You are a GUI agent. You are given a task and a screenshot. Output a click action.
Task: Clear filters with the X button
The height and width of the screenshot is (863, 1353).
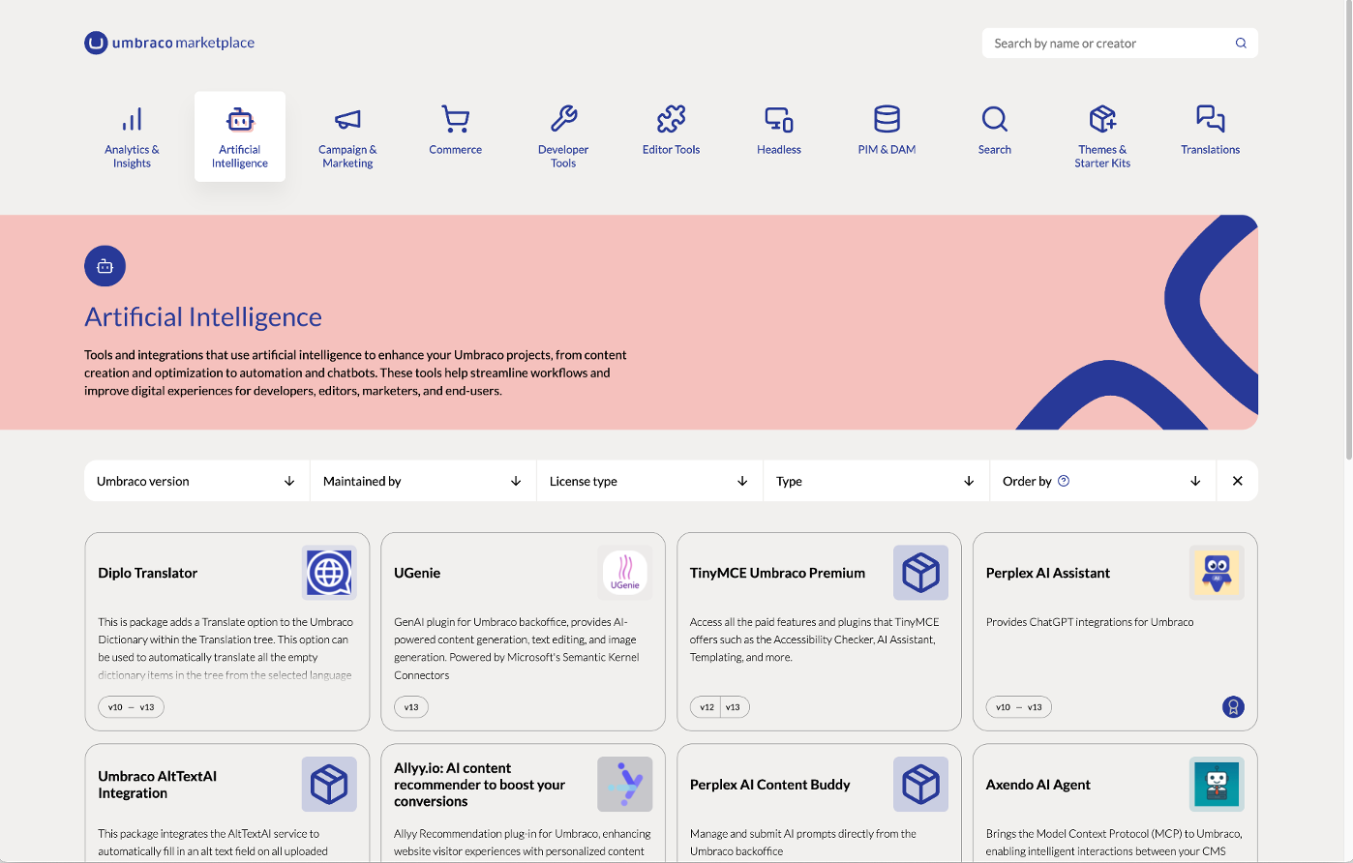coord(1237,481)
